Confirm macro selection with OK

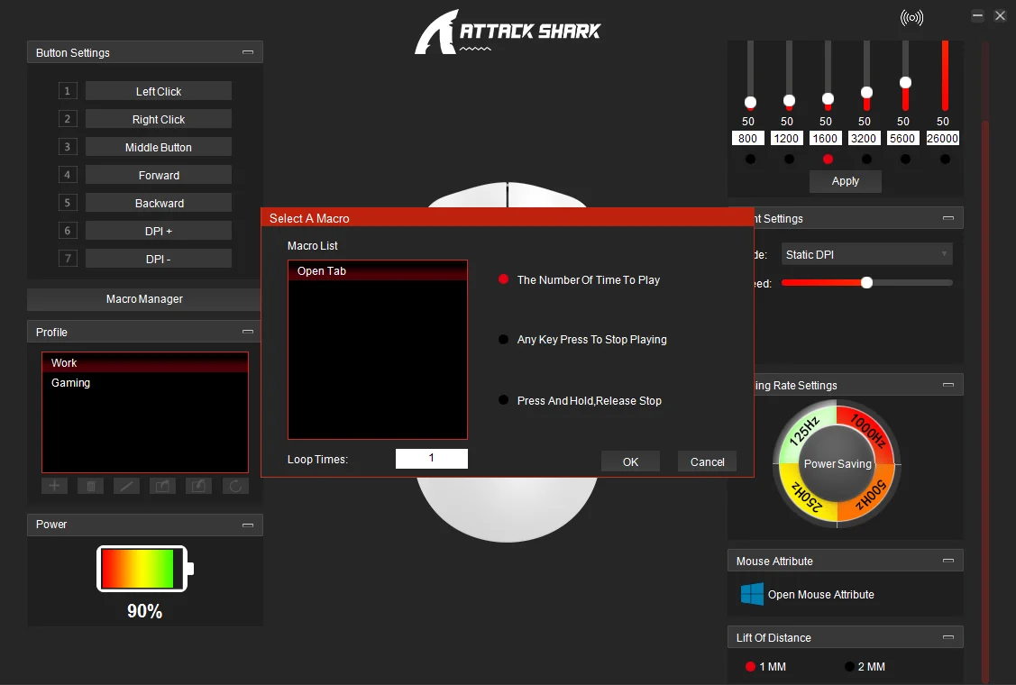[630, 461]
